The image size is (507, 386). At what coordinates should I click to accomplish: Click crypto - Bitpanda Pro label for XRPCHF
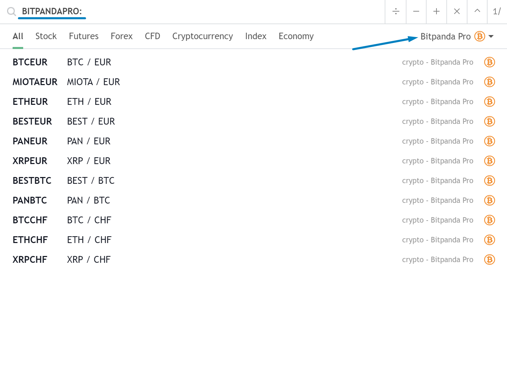[437, 260]
